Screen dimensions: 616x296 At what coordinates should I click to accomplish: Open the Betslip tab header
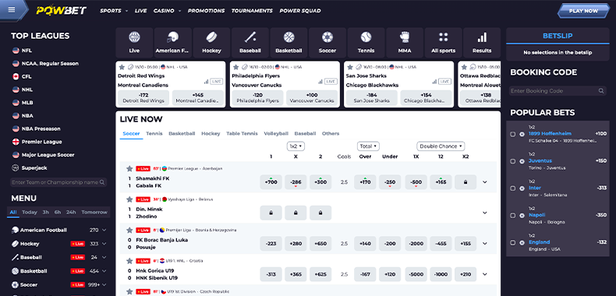[x=558, y=36]
